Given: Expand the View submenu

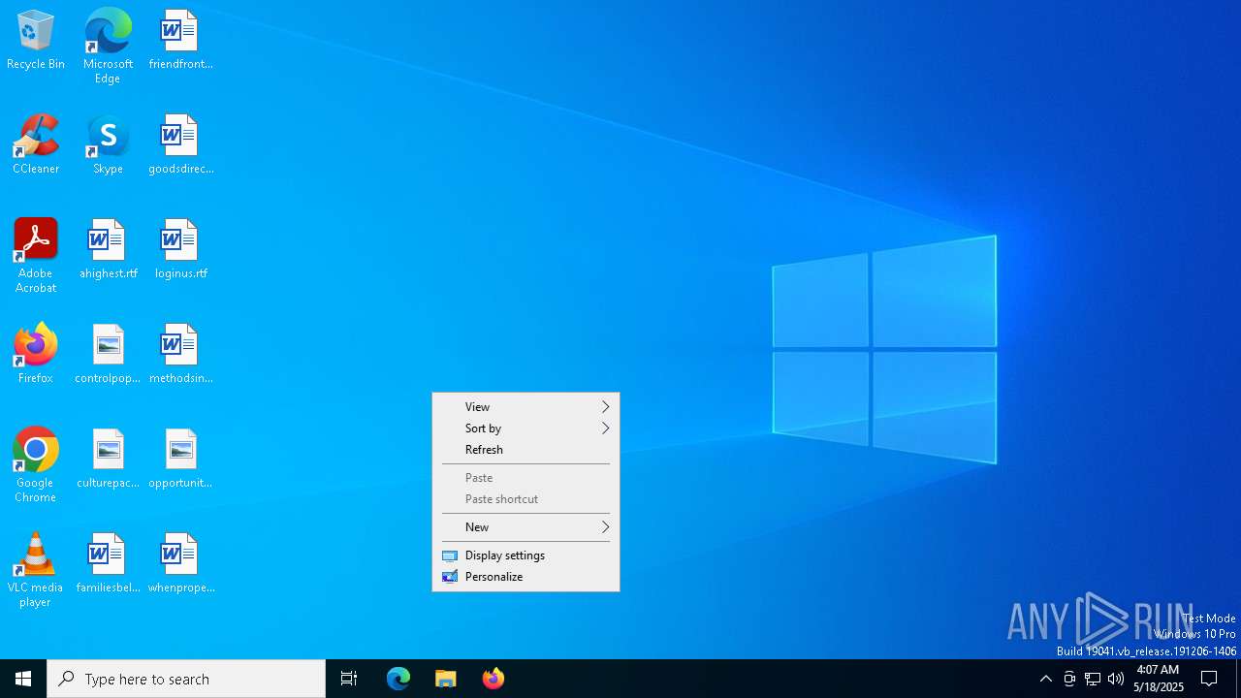Looking at the screenshot, I should (x=525, y=407).
